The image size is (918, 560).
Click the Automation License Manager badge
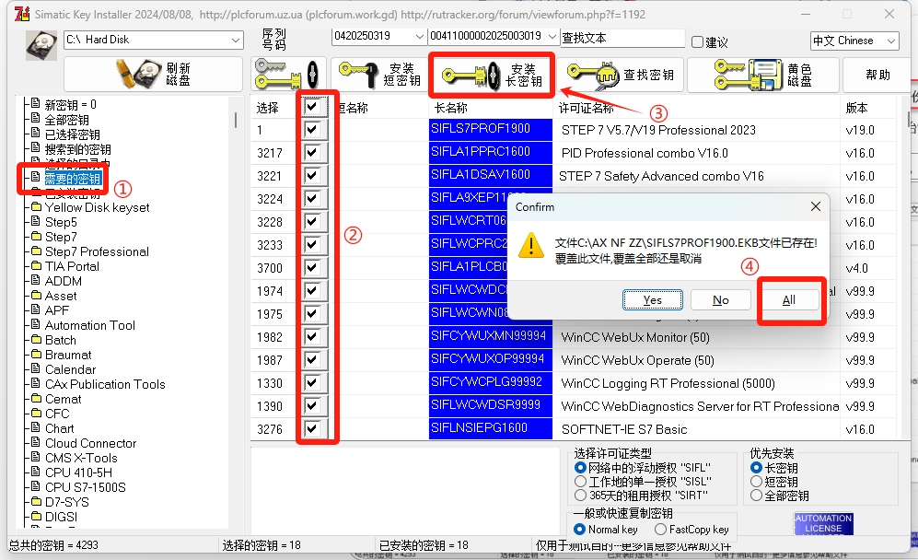tap(822, 525)
